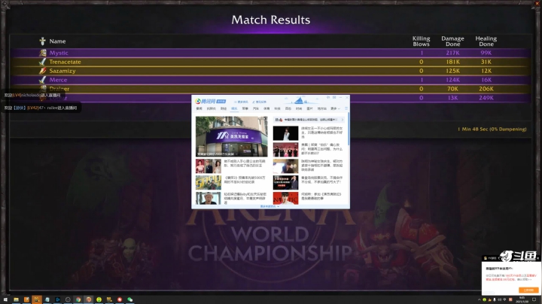Click the Sazamizy class icon
This screenshot has height=304, width=542.
42,71
